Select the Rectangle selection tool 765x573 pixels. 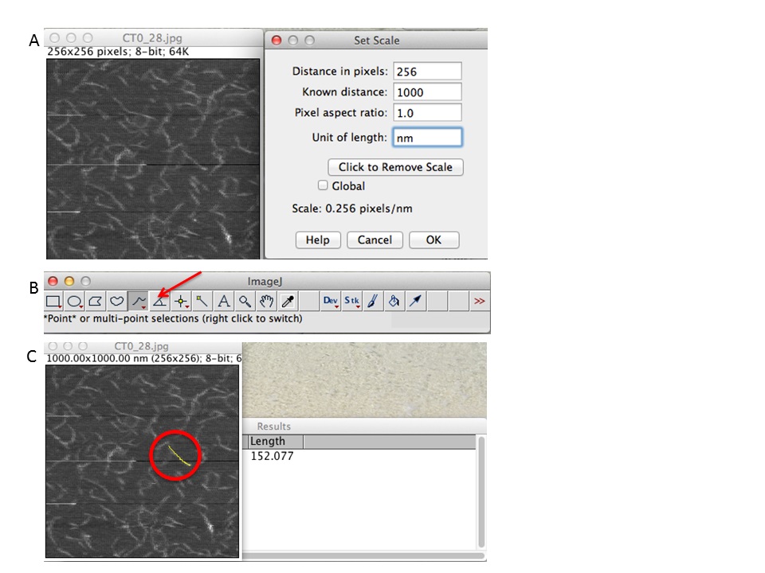tap(53, 301)
